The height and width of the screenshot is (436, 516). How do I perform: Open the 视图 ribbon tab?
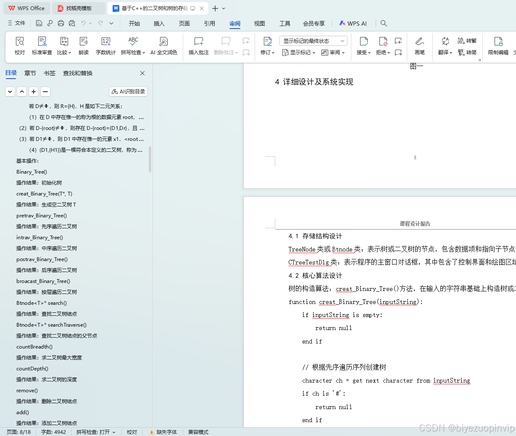(260, 24)
